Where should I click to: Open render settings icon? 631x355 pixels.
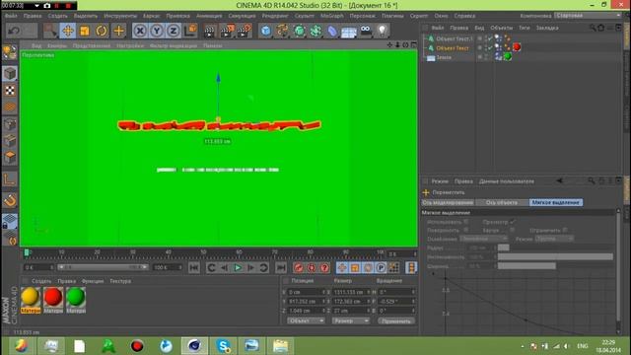[x=244, y=31]
